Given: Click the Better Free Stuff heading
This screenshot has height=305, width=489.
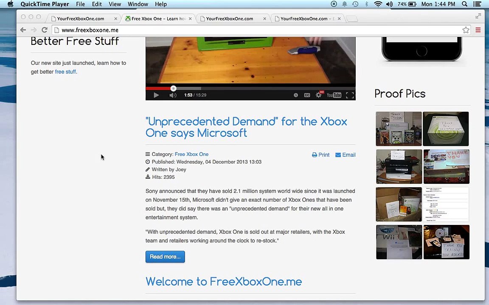Looking at the screenshot, I should click(x=75, y=41).
